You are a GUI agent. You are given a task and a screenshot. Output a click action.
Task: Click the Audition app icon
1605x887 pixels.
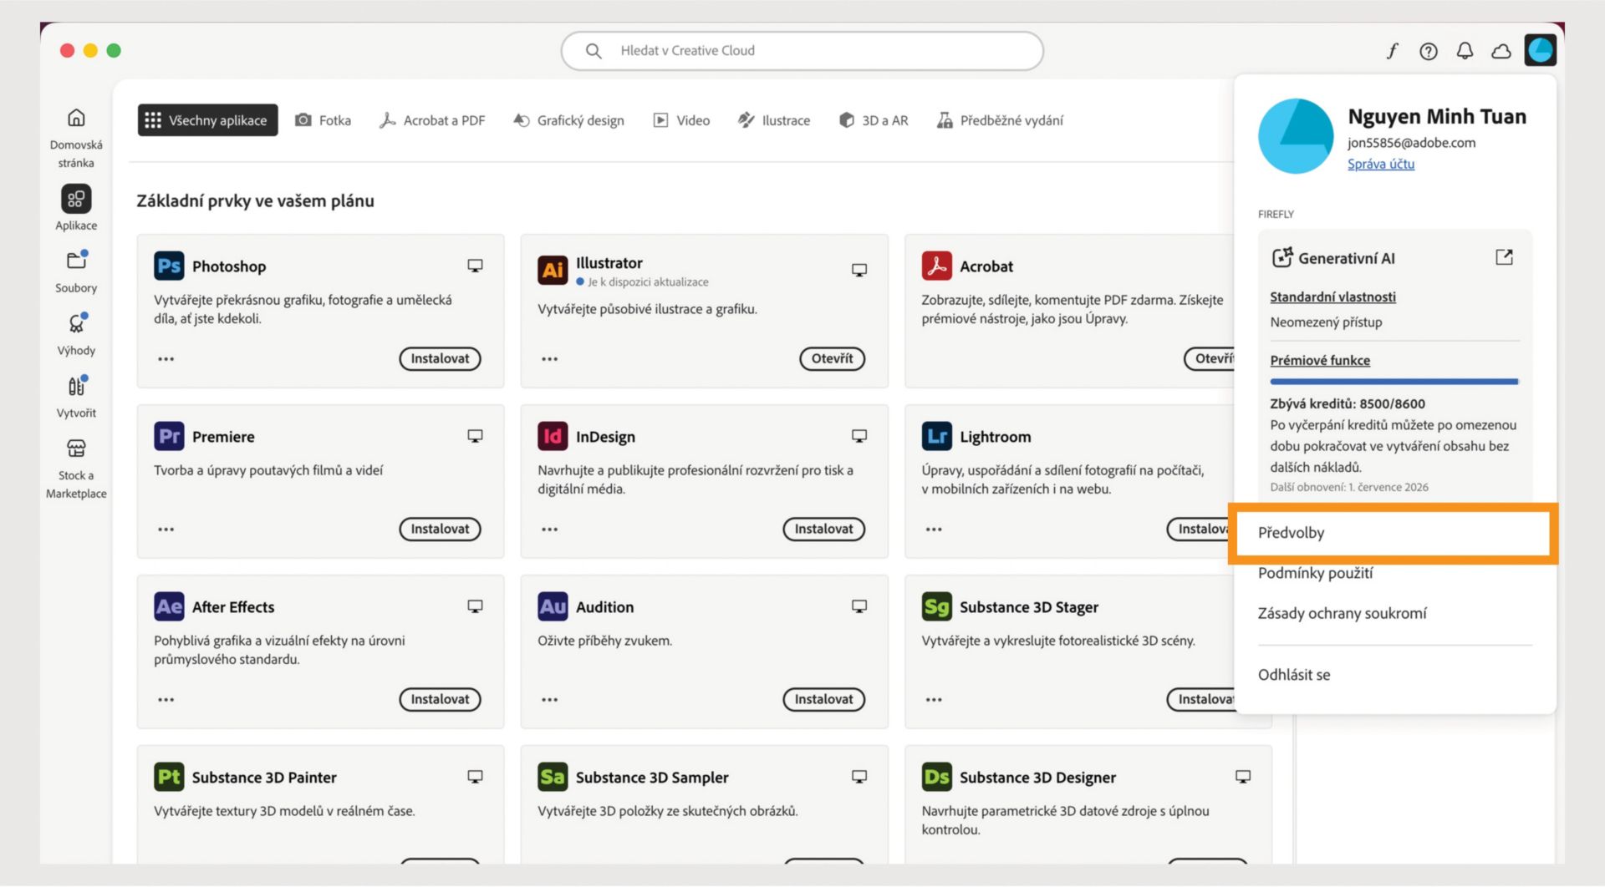553,606
